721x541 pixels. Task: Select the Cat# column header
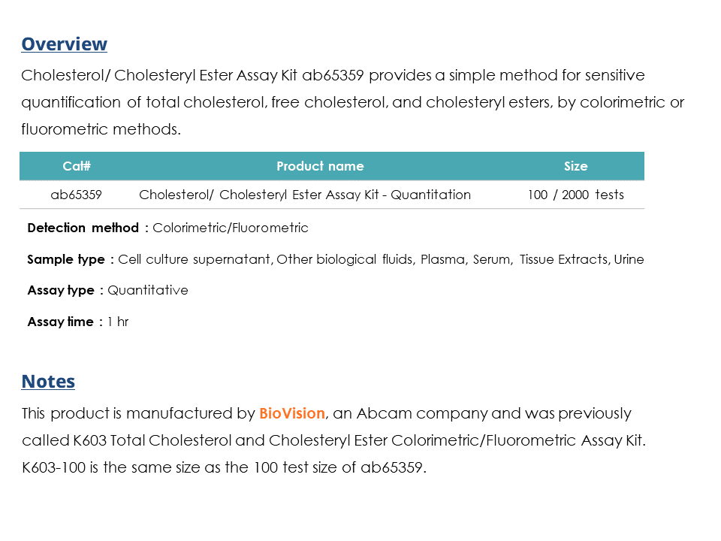click(x=77, y=166)
